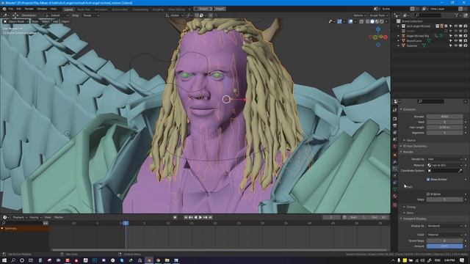Open the Tool properties tab icon

(x=395, y=111)
